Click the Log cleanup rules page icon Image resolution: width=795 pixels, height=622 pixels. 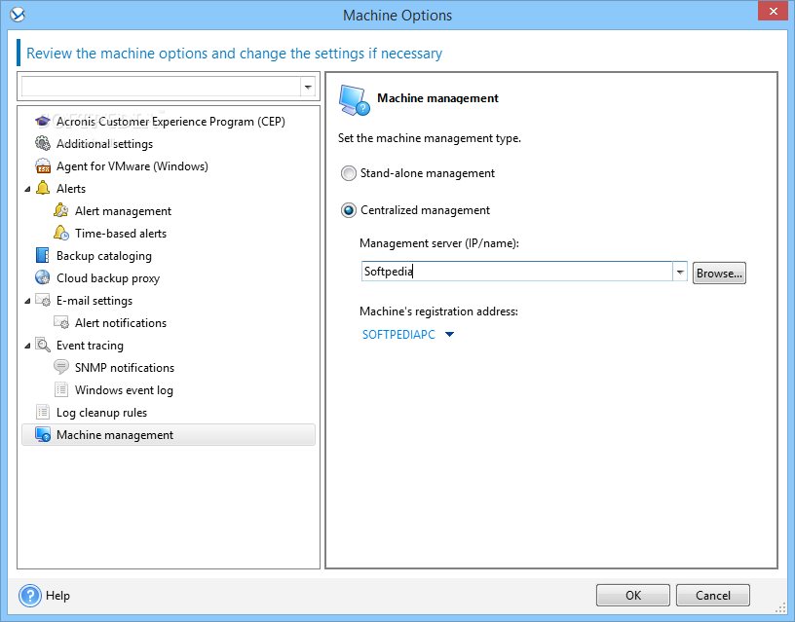coord(43,412)
